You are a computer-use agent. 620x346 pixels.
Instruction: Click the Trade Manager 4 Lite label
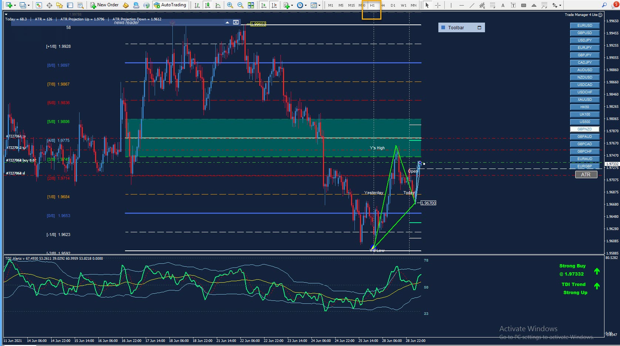pos(581,15)
